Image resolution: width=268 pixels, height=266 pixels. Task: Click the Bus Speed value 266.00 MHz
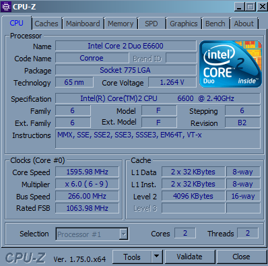pyautogui.click(x=87, y=196)
